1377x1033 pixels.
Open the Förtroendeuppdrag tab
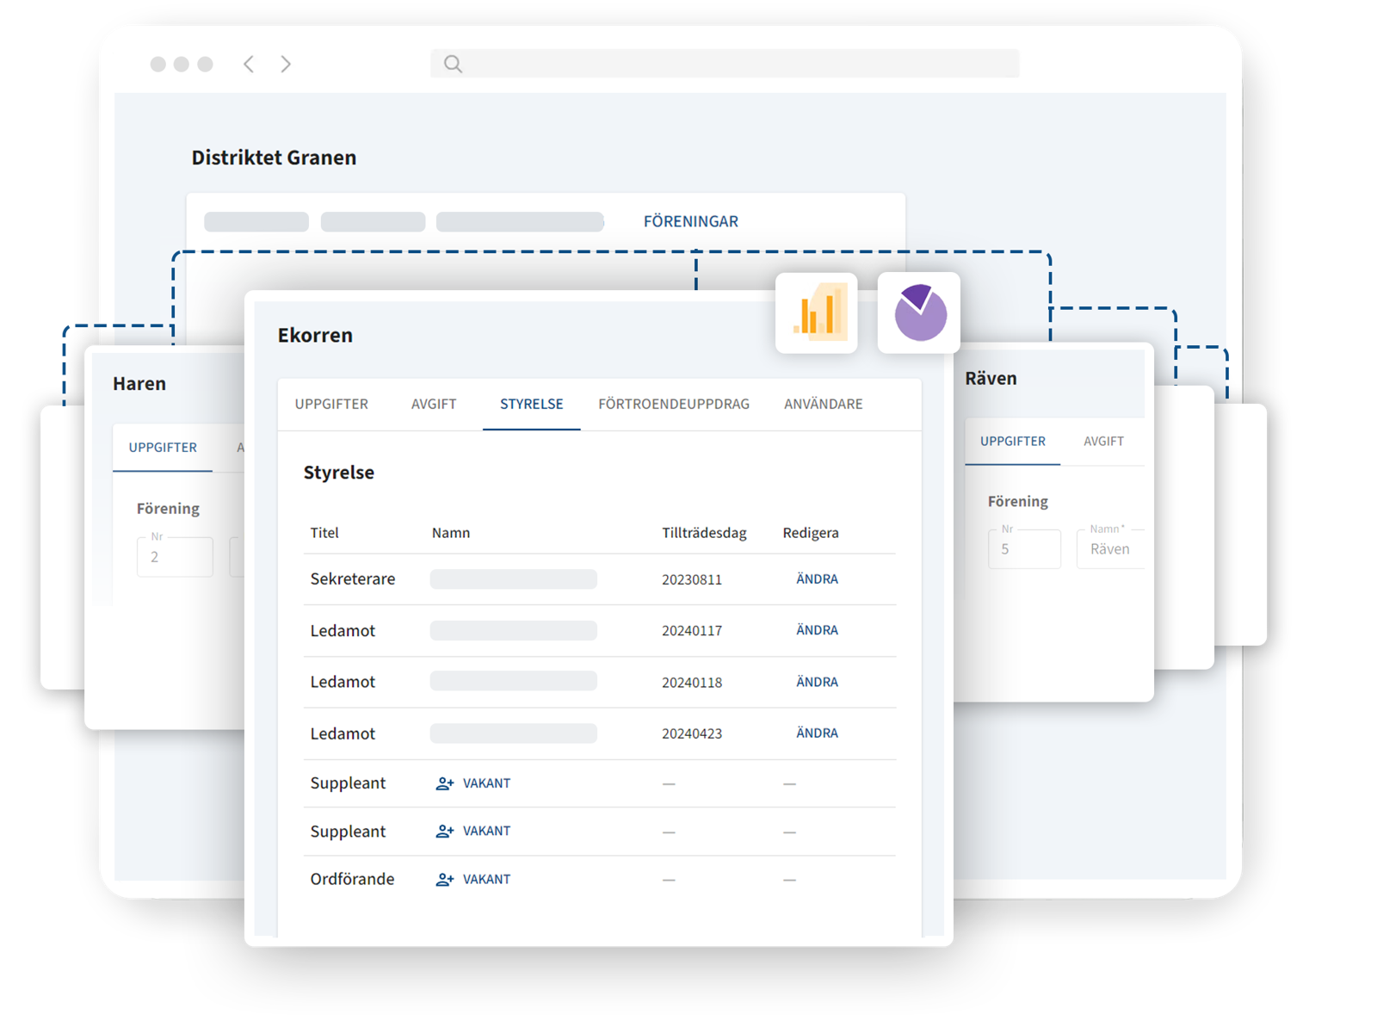tap(673, 404)
